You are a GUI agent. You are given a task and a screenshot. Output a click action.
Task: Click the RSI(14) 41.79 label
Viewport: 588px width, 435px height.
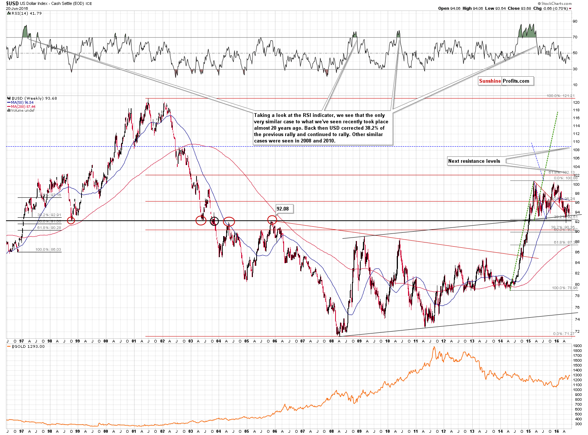click(27, 13)
